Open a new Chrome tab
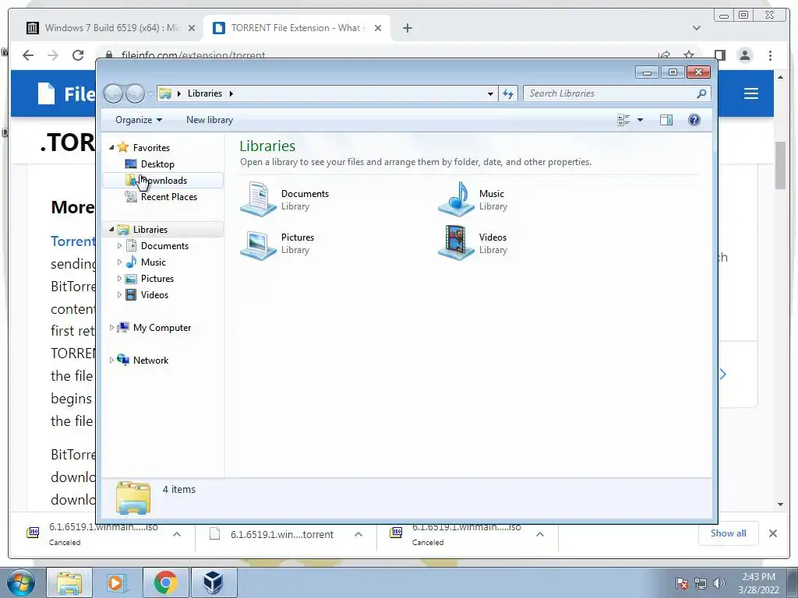798x598 pixels. click(x=407, y=28)
